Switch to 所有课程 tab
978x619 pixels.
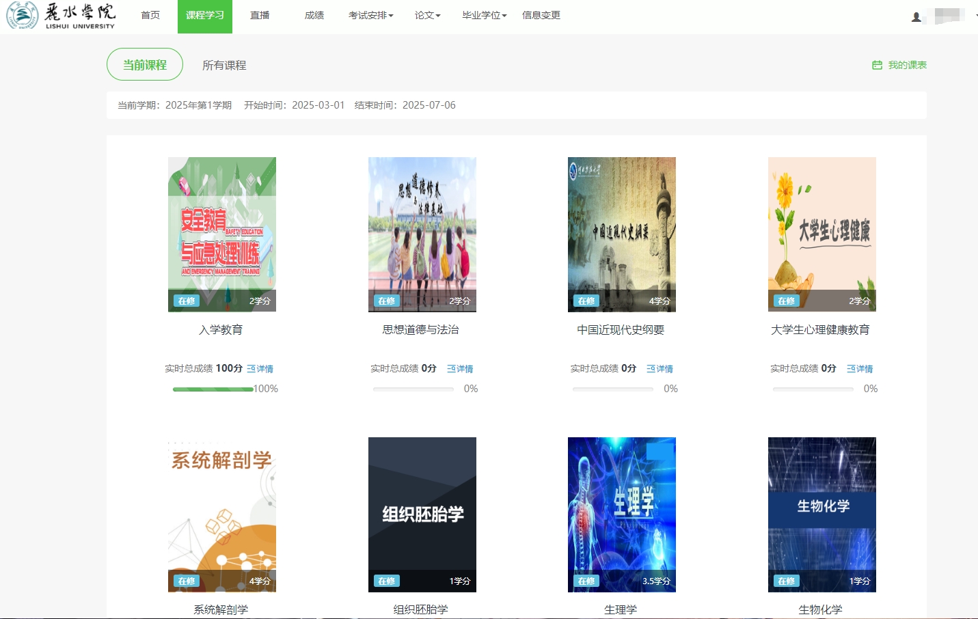224,65
